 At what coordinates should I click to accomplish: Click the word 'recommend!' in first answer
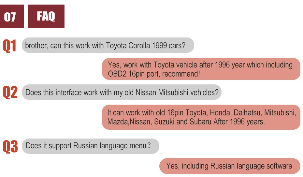(181, 74)
